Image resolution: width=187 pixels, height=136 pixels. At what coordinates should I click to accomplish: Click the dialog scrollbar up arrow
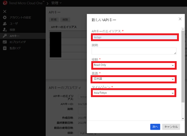183,29
